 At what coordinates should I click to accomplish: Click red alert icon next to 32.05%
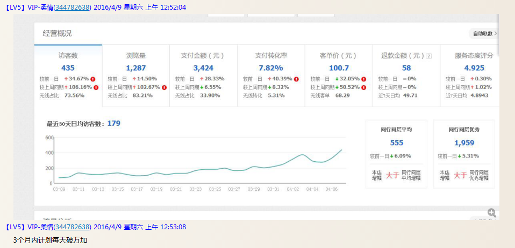coord(363,79)
